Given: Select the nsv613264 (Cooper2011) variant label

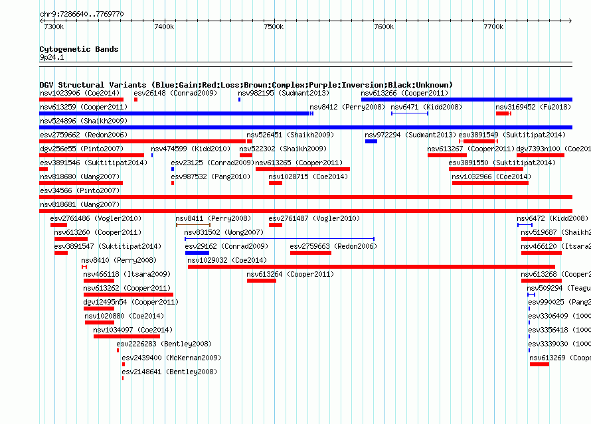Looking at the screenshot, I should [290, 274].
